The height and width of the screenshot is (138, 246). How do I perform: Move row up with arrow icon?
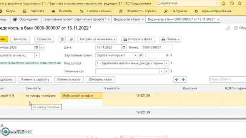[x=176, y=79]
